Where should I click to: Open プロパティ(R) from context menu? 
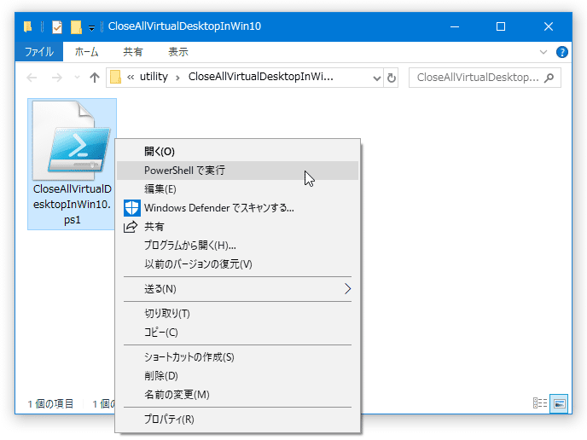238,419
